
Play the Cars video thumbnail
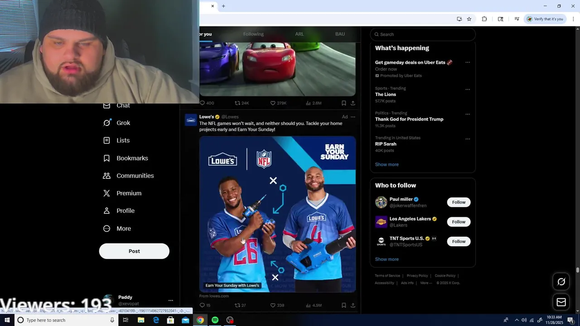[x=278, y=69]
